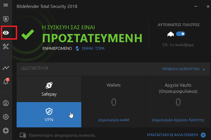This screenshot has height=140, width=211.
Task: Click Προστατέψτε απεριόριστες συσκευές text
Action: tap(62, 135)
